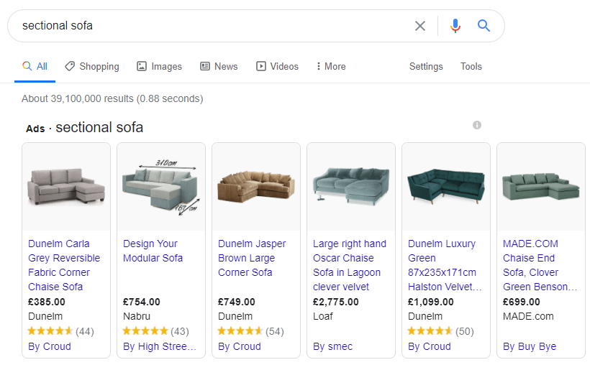Image resolution: width=590 pixels, height=370 pixels.
Task: Open Nabru modular sofa image with dimensions
Action: (161, 187)
